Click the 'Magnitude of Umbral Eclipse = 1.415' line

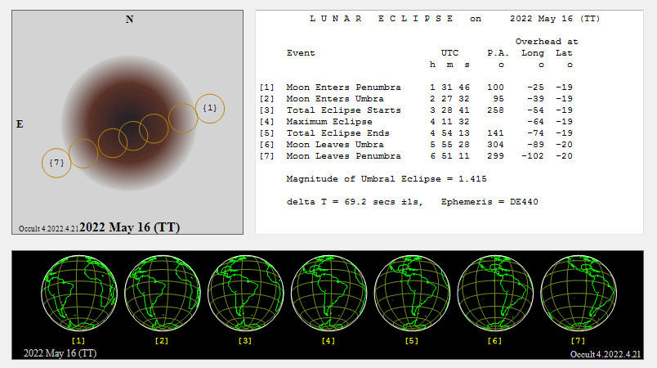387,179
